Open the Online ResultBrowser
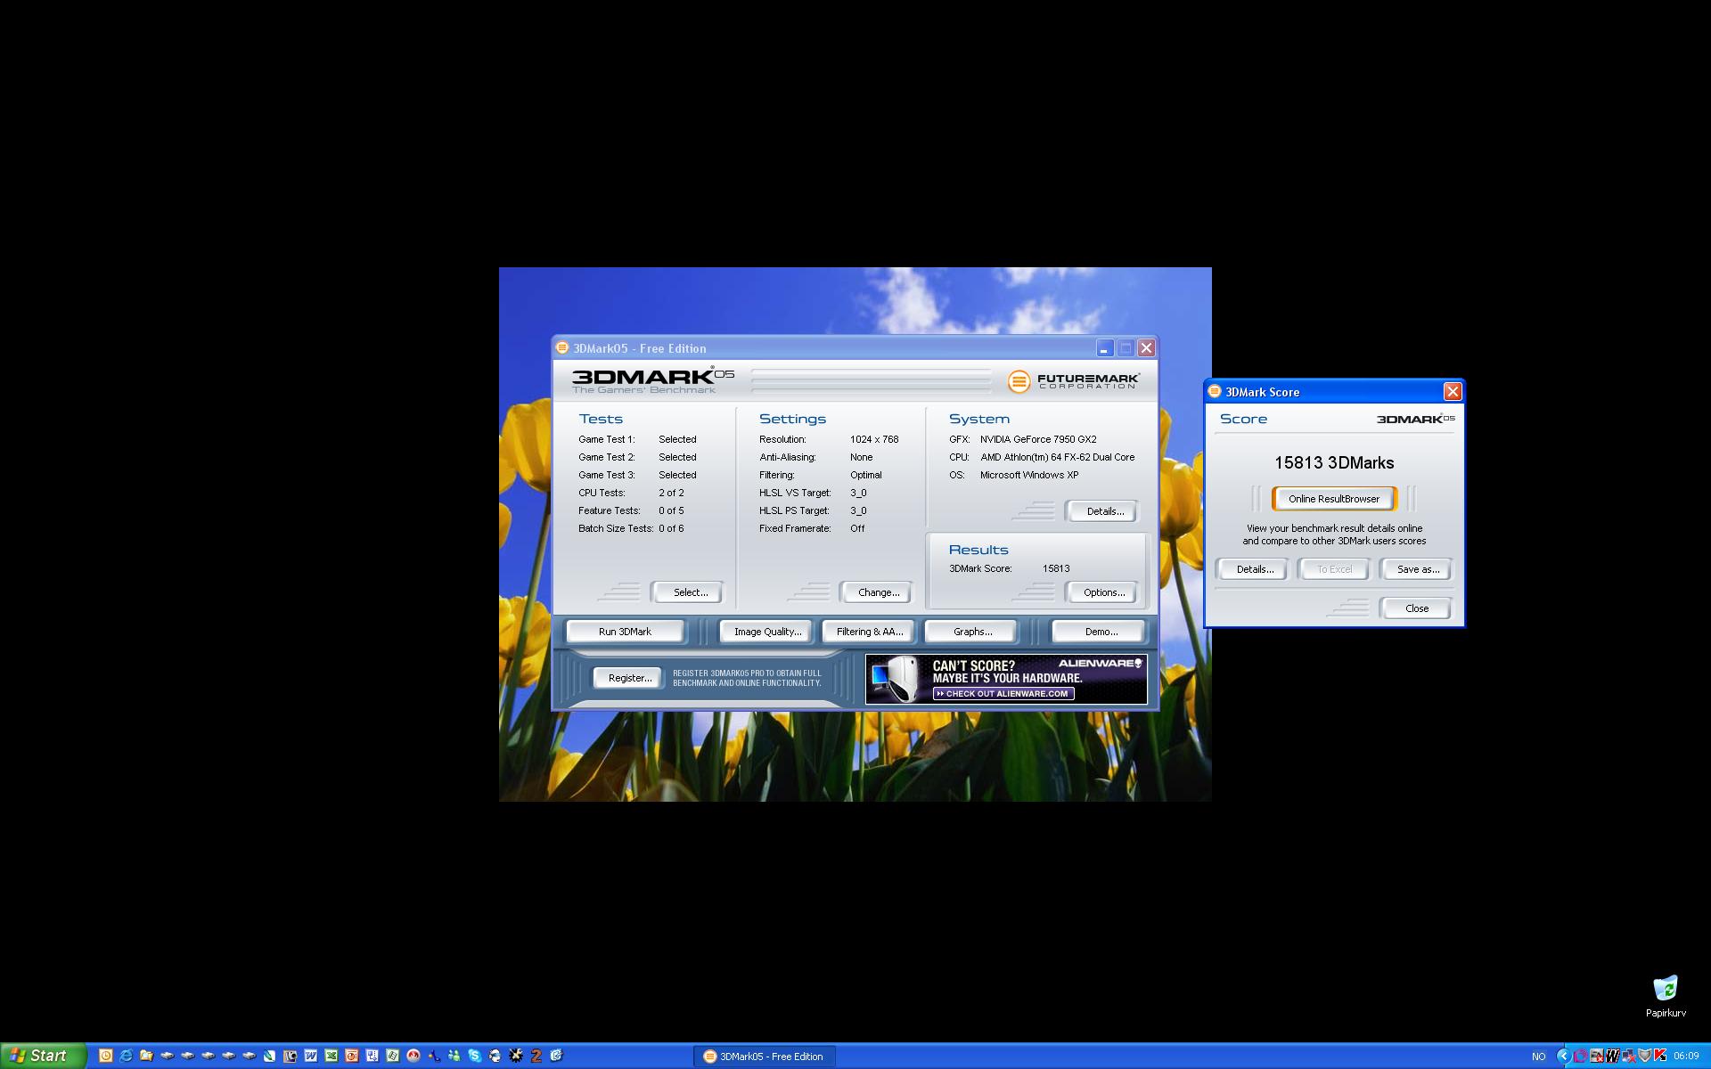 1333,499
